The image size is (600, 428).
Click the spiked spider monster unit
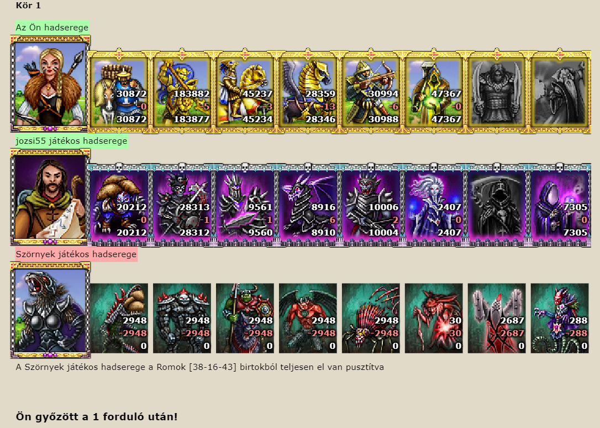click(371, 318)
